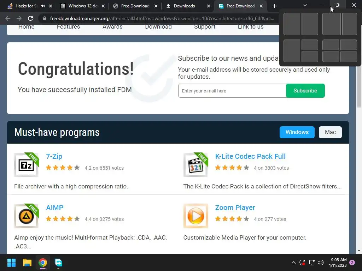Choose left half of two-column snap layout
The width and height of the screenshot is (362, 271).
[x=292, y=24]
